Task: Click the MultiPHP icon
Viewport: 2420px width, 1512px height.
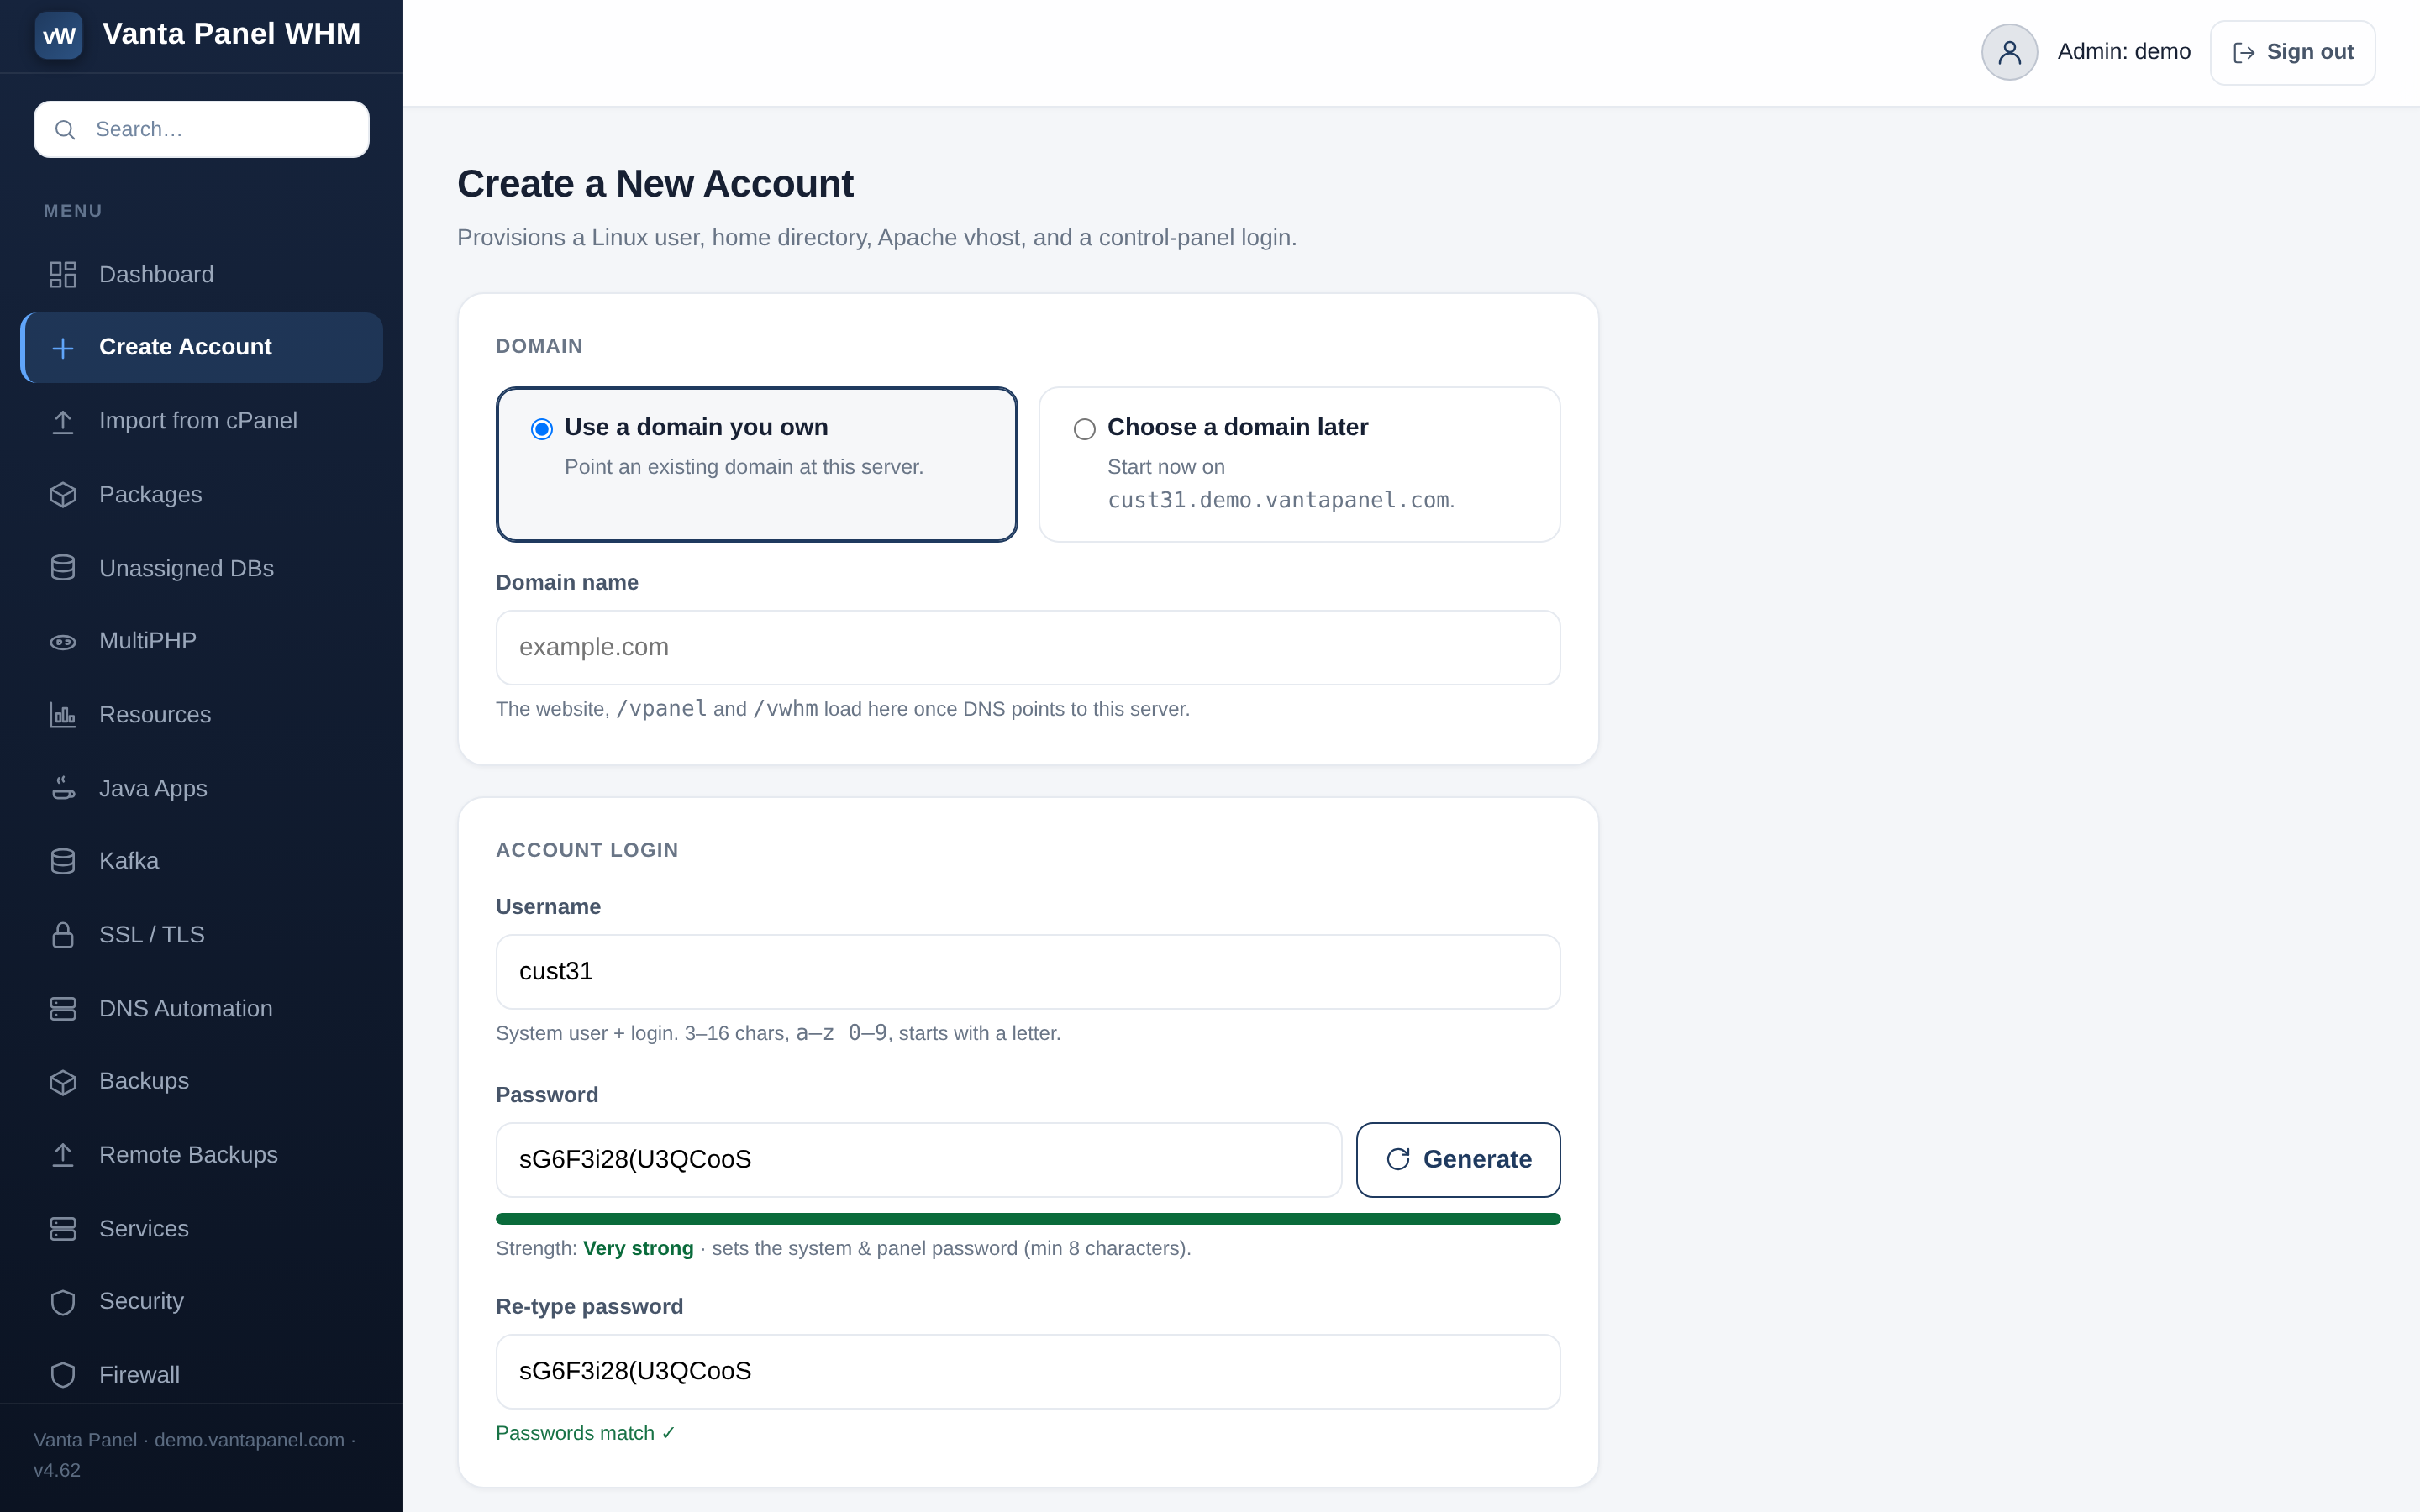Action: pos(63,642)
